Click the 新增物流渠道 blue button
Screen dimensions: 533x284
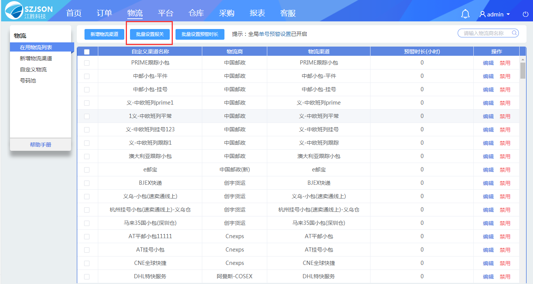[x=104, y=34]
